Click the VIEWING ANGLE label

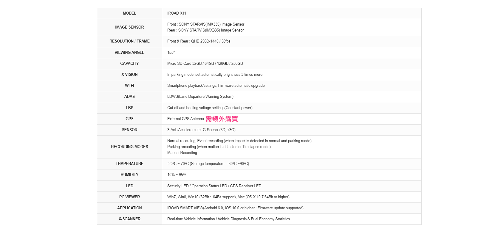coord(129,53)
